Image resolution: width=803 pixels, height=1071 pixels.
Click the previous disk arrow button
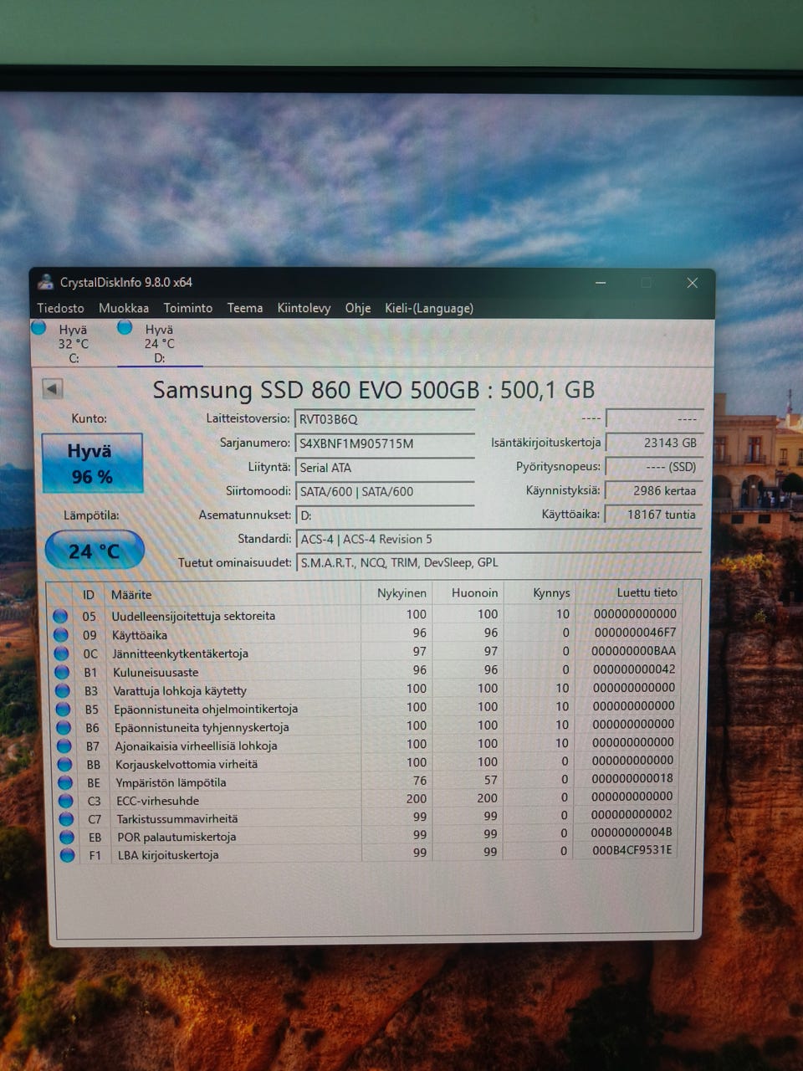(x=52, y=388)
